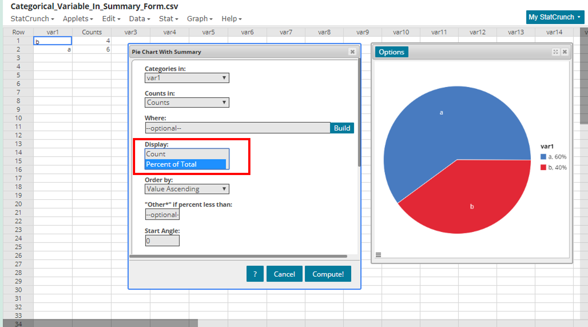
Task: Click the chart hamburger menu icon
Action: (x=378, y=255)
